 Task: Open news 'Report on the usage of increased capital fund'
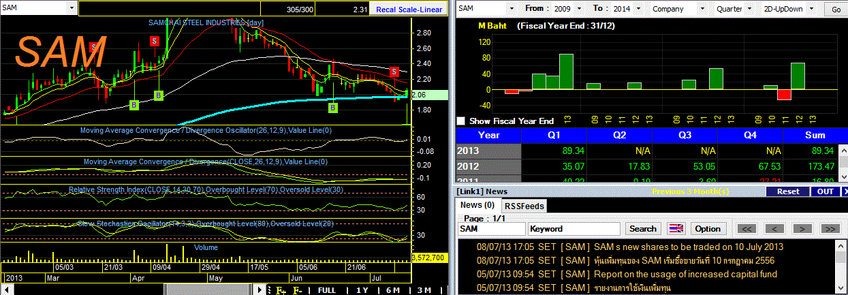coord(685,274)
